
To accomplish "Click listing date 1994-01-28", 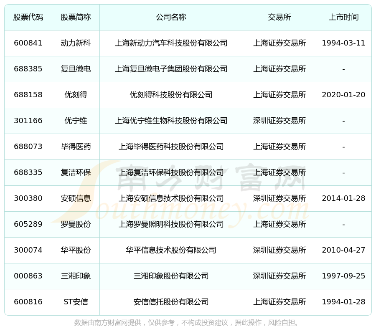I will pos(343,302).
